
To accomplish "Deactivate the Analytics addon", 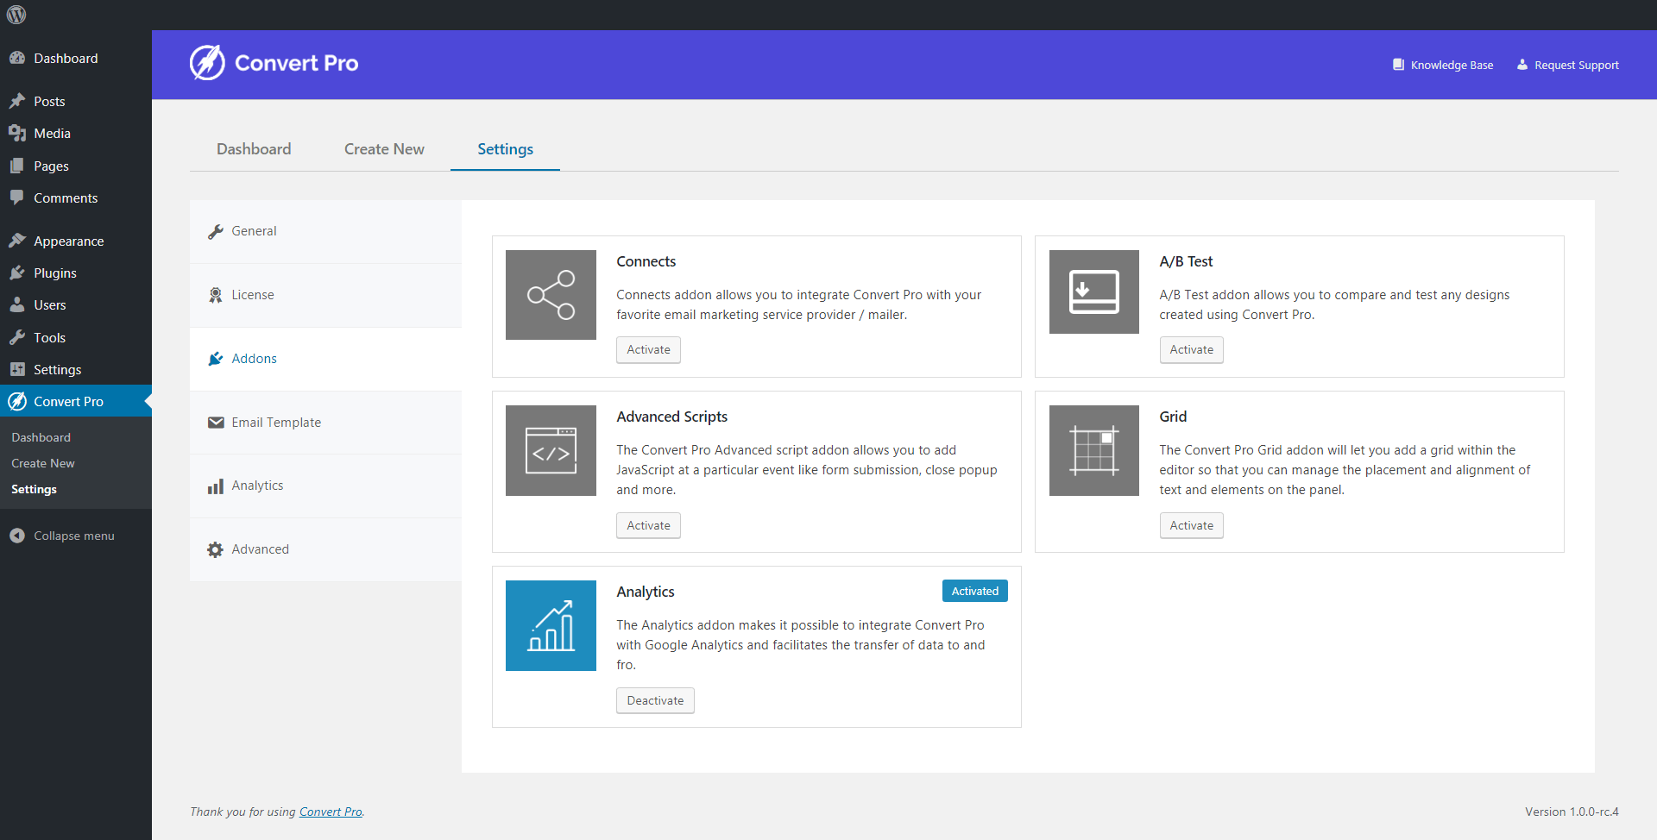I will point(655,700).
